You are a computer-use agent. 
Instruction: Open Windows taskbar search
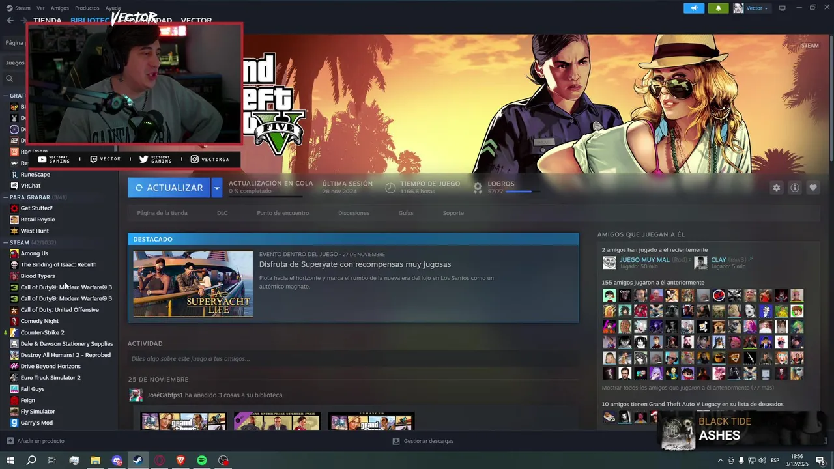point(31,461)
